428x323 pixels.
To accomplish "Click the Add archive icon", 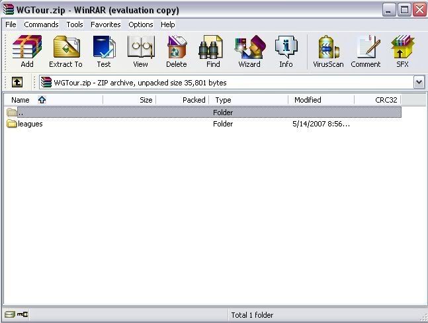I will 26,52.
